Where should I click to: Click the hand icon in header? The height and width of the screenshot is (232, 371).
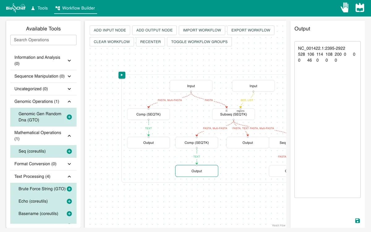(345, 7)
